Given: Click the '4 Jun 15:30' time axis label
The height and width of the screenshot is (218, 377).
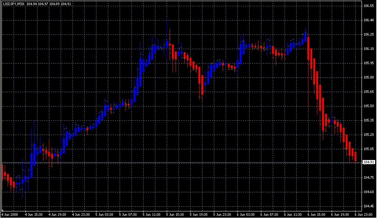Looking at the screenshot, I should pos(34,215).
